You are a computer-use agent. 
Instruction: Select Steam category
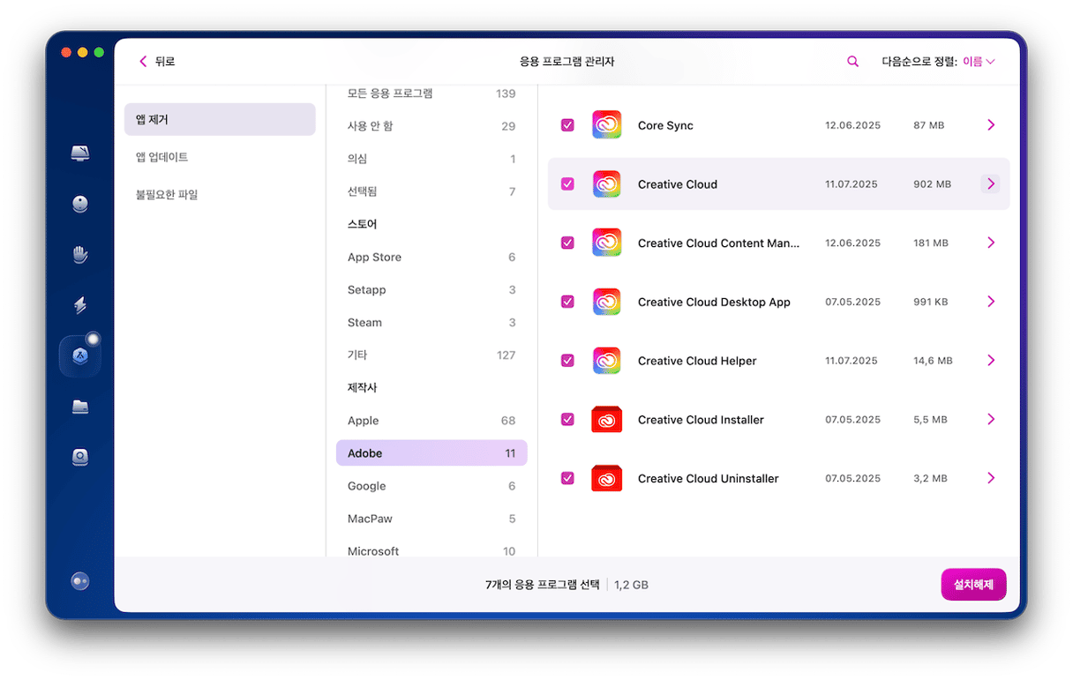[431, 323]
